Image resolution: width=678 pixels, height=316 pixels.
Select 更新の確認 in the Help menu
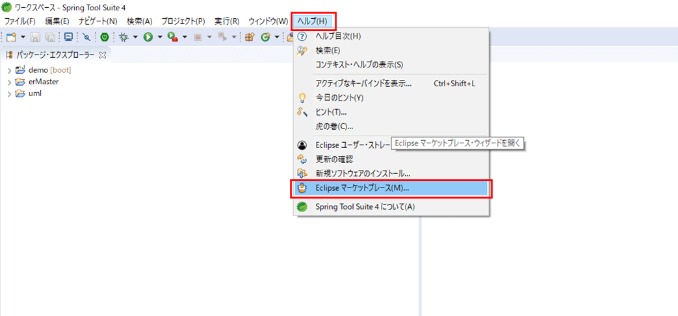pyautogui.click(x=334, y=159)
